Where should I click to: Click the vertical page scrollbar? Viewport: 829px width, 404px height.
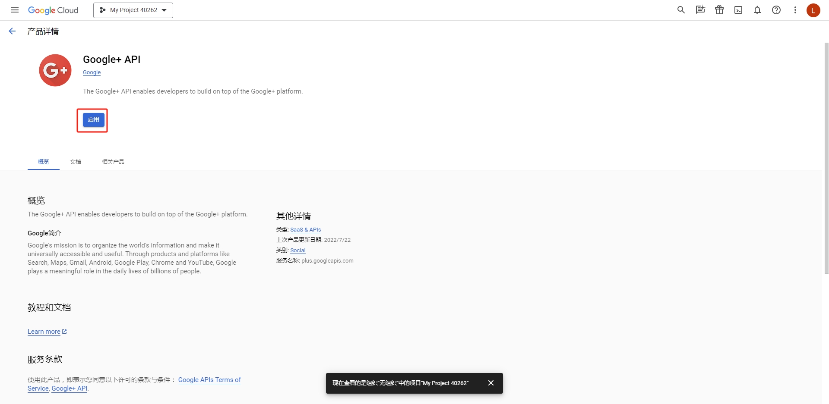(x=826, y=158)
